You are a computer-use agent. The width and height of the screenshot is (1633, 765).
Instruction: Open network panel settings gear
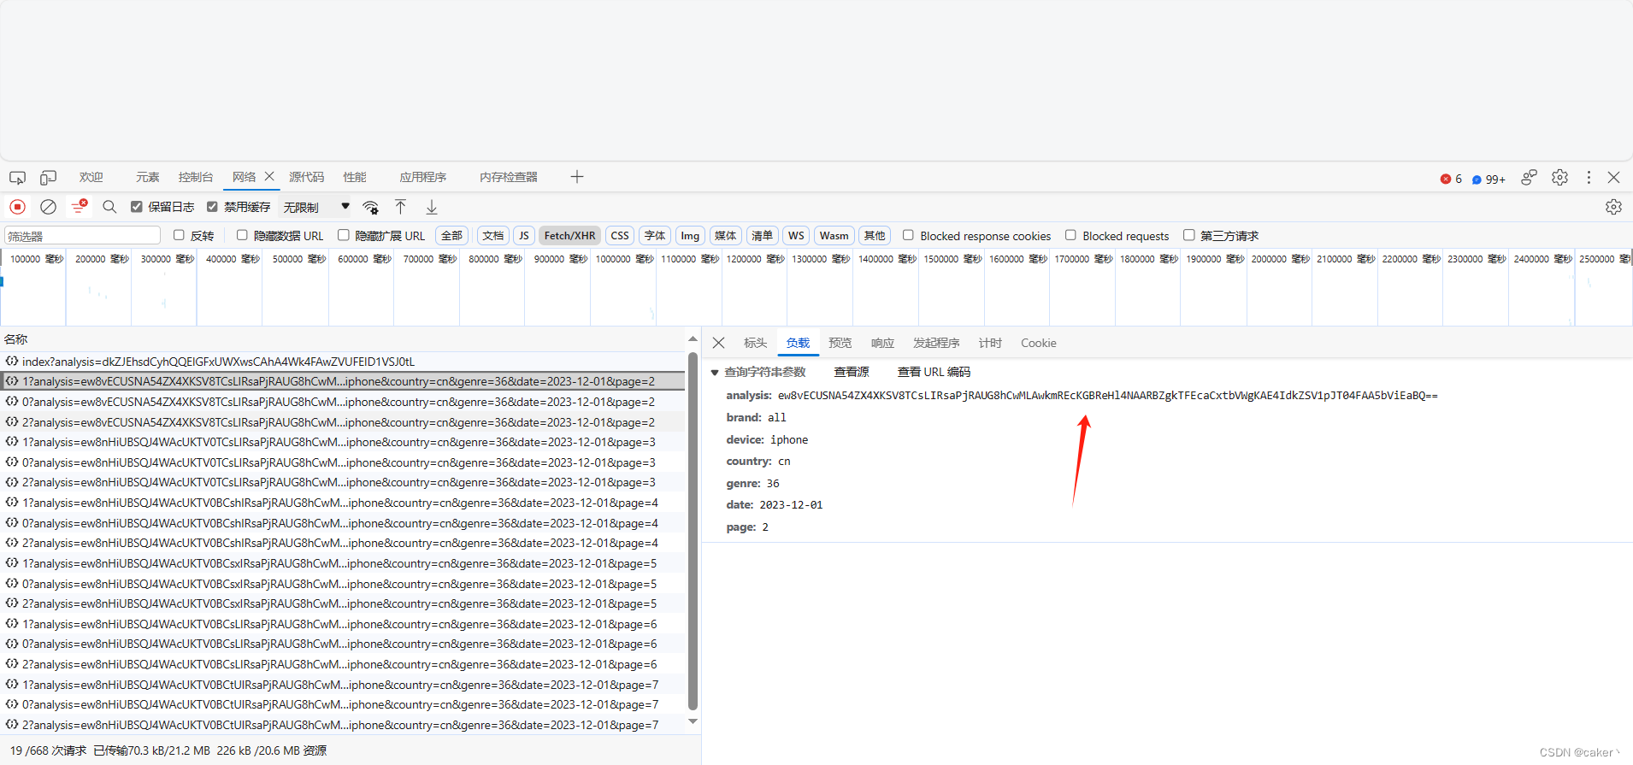click(x=1613, y=207)
